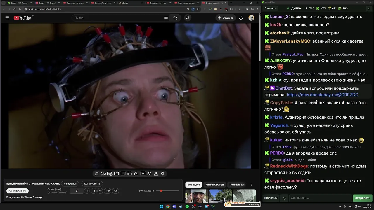Viewport: 374px width, 210px height.
Task: Click Очистить in the chat header
Action: pyautogui.click(x=270, y=8)
